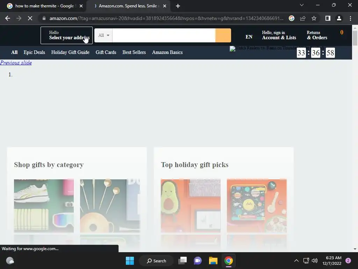Click the Chrome taskbar icon

point(229,261)
